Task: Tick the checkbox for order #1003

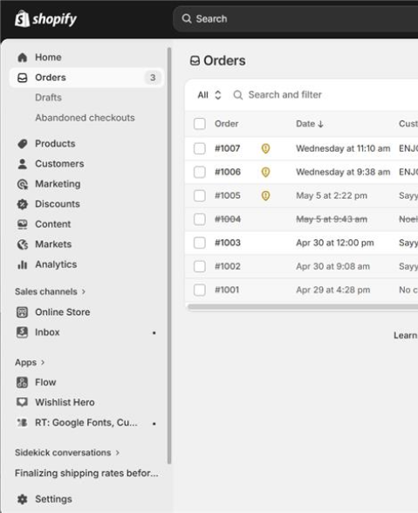Action: click(x=200, y=243)
